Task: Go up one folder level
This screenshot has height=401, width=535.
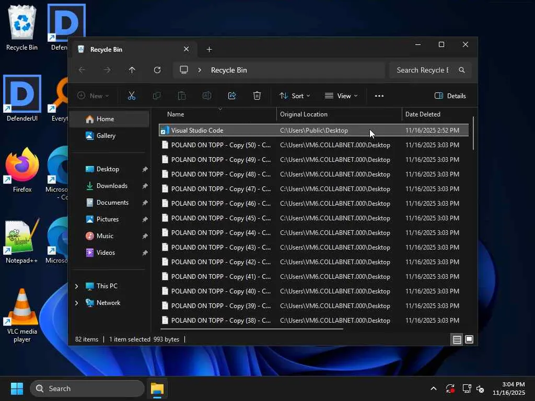Action: 132,70
